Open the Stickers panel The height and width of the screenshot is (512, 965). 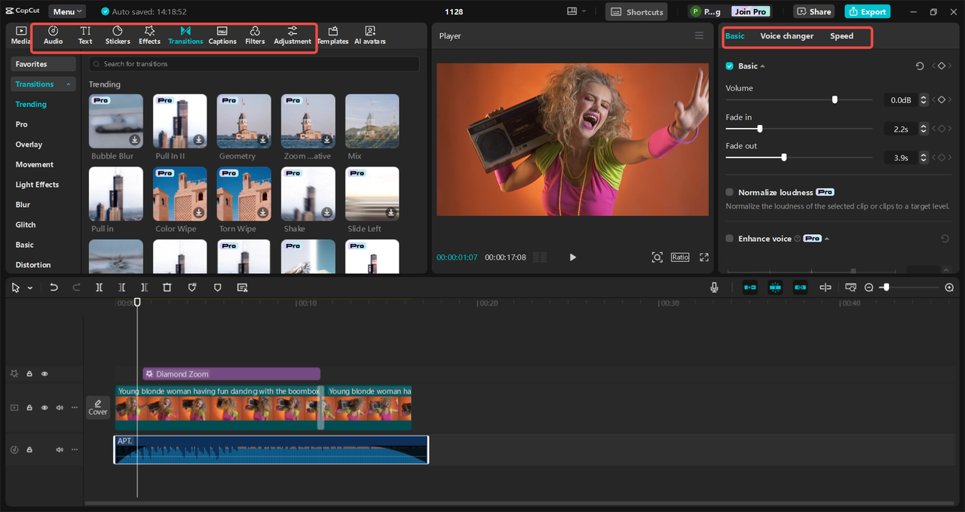click(118, 35)
